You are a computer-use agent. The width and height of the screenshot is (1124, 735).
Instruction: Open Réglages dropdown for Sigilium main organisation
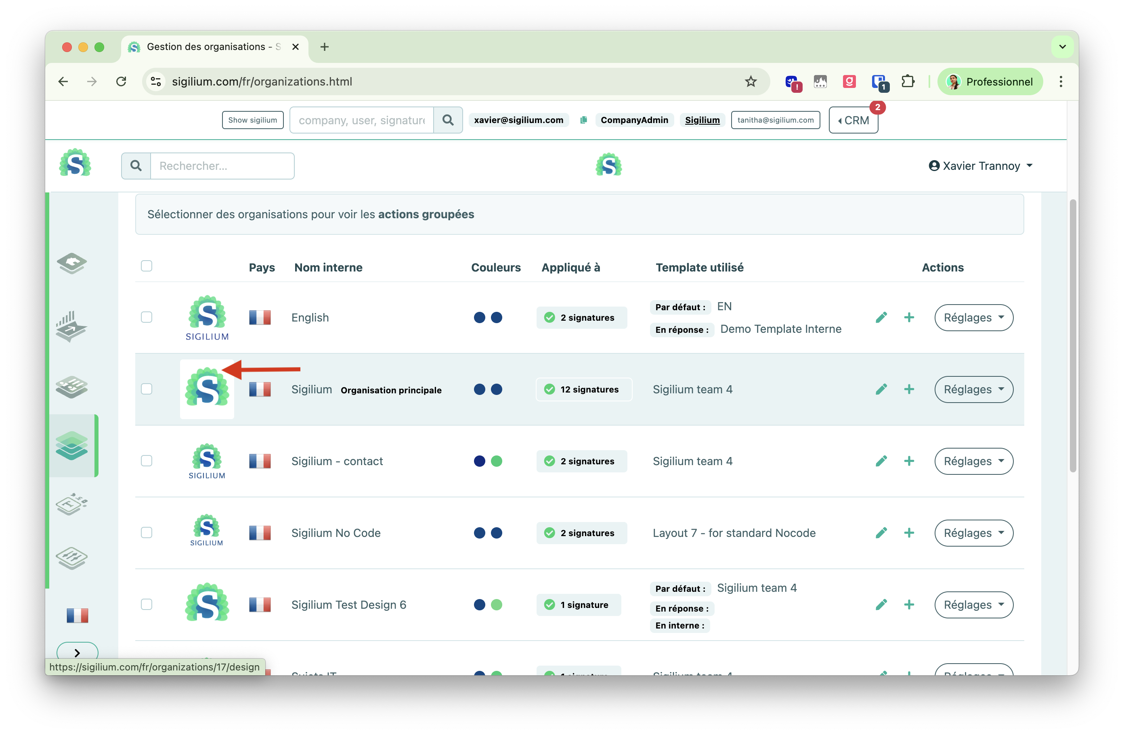[973, 389]
